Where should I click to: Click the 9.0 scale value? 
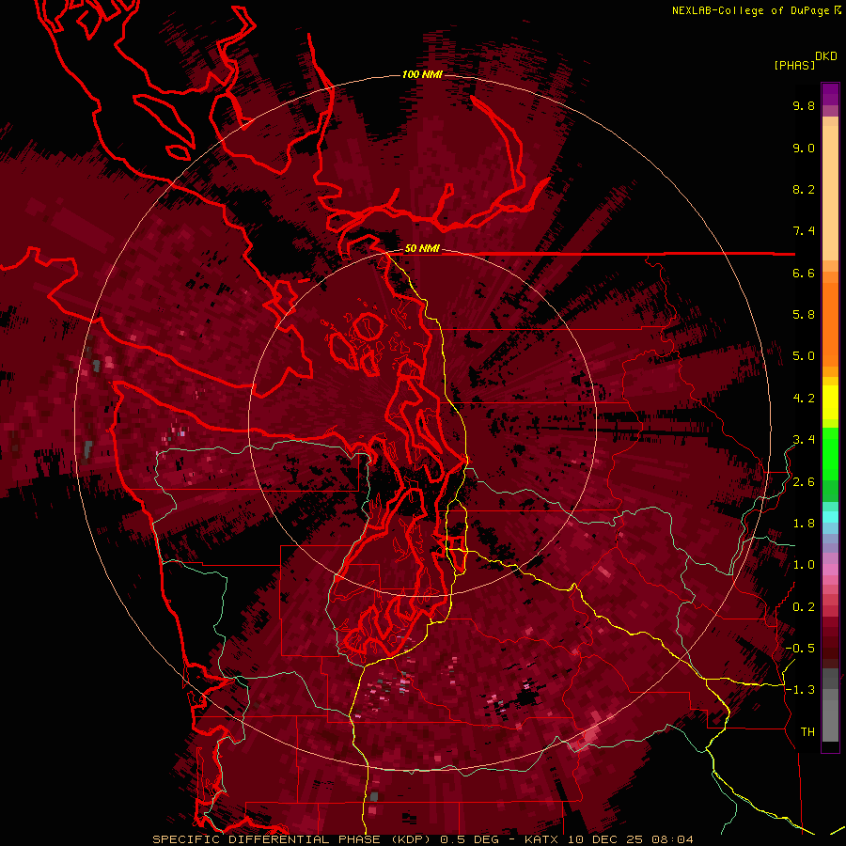[x=804, y=148]
